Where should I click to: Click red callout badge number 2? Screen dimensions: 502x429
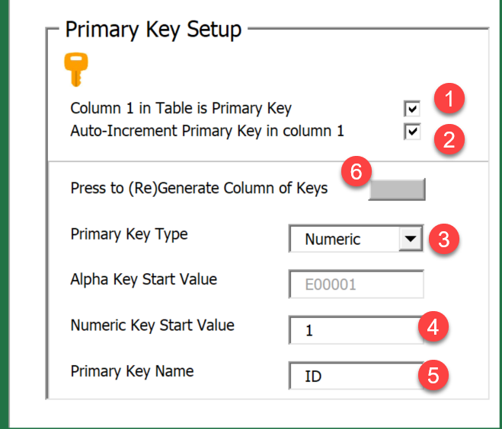[x=449, y=140]
